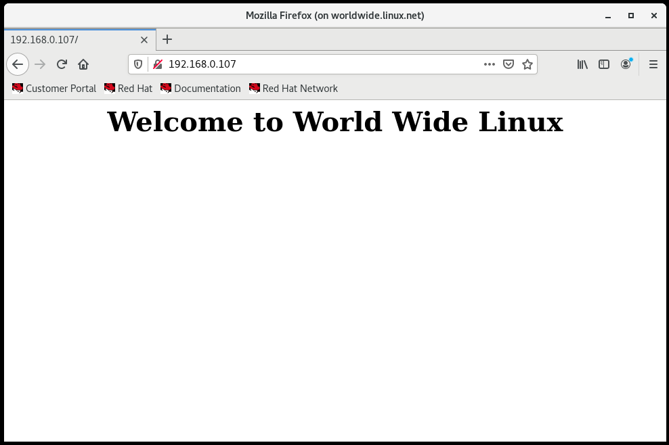Image resolution: width=669 pixels, height=445 pixels.
Task: Click the Firefox Account profile icon
Action: 625,64
